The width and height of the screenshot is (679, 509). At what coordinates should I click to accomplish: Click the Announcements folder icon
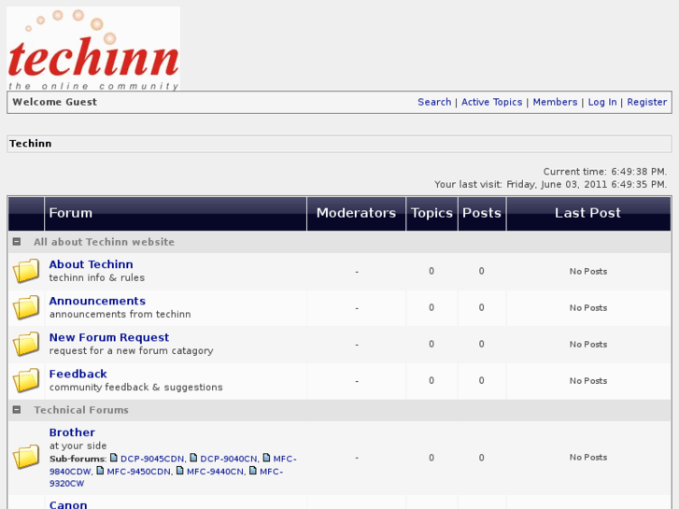point(26,308)
